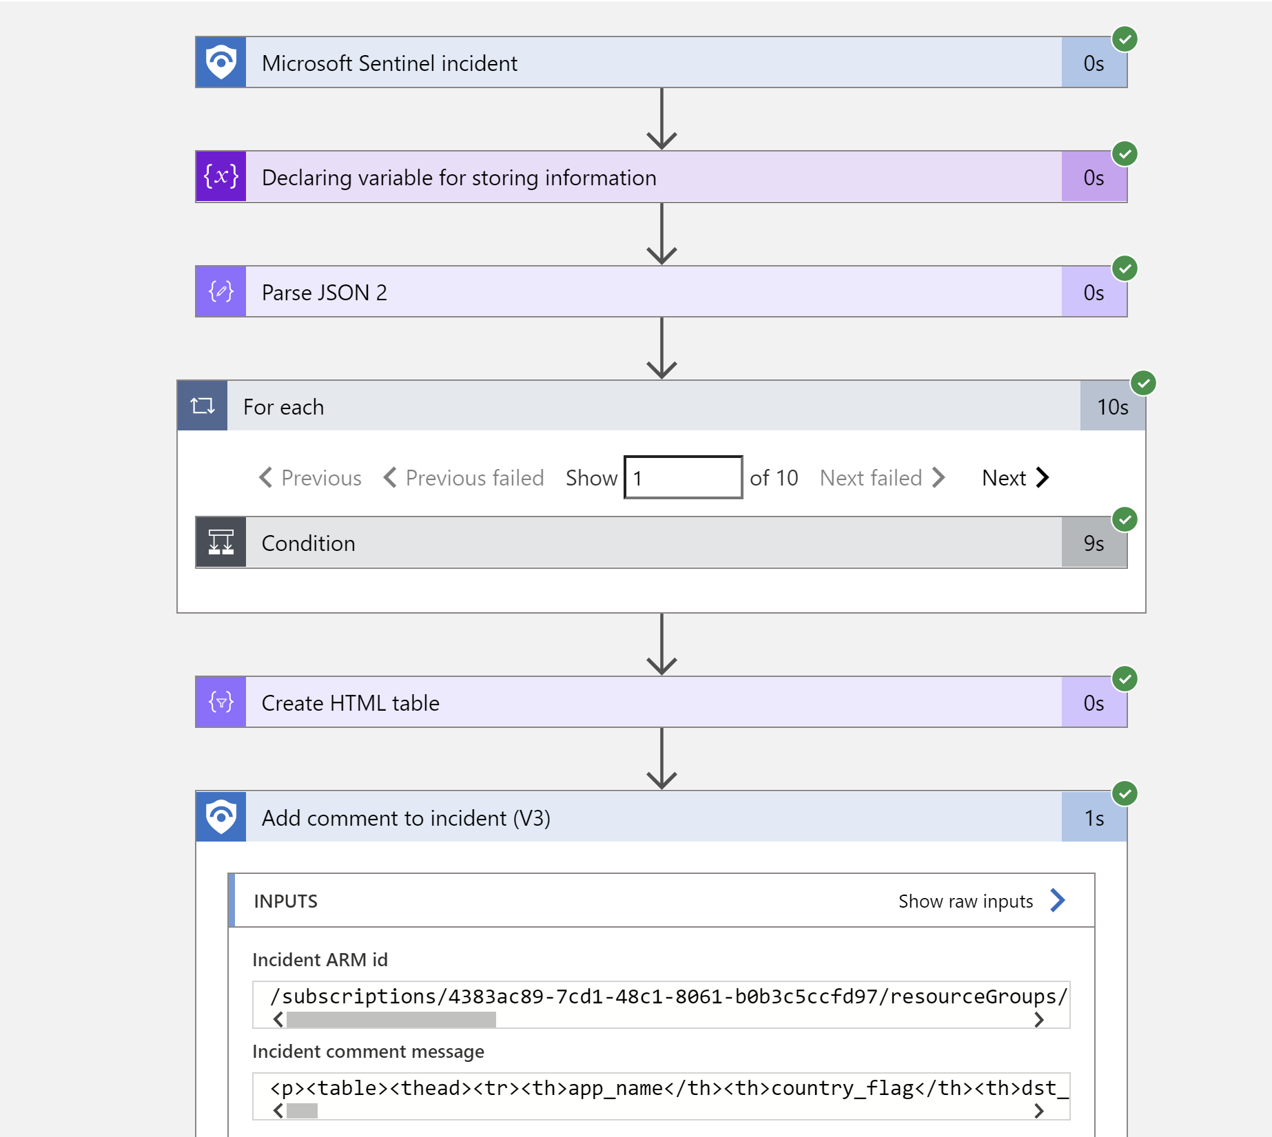
Task: Click success checkmark on Condition
Action: tap(1125, 519)
